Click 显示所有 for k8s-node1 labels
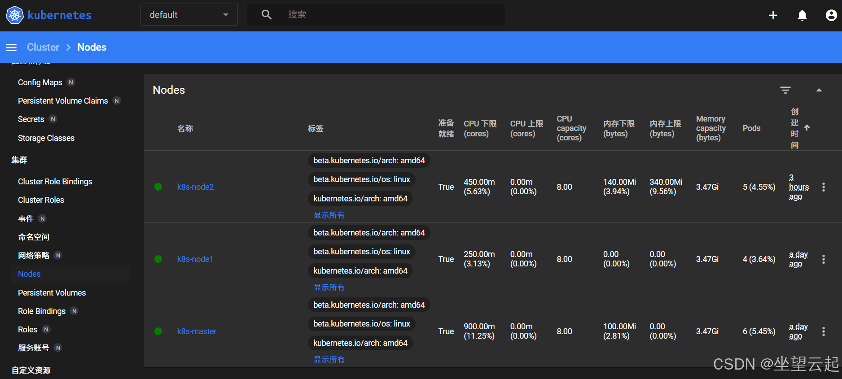The width and height of the screenshot is (842, 379). 329,288
